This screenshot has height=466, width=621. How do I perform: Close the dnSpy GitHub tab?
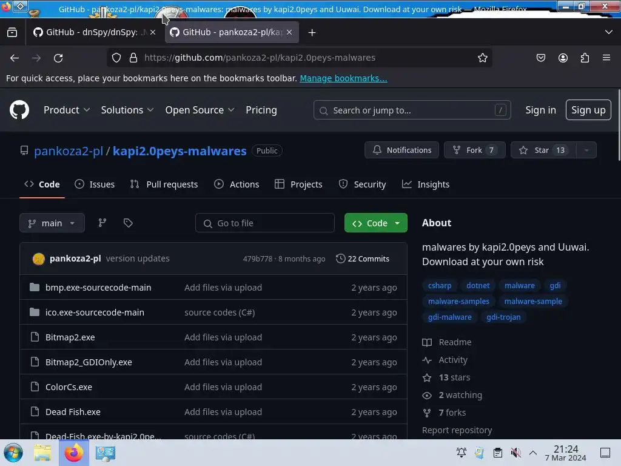(x=153, y=32)
